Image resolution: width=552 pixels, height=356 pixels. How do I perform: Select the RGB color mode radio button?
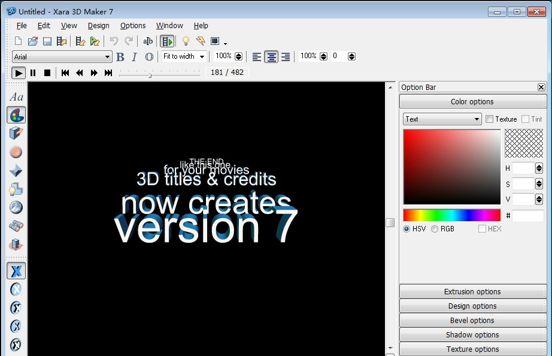435,229
